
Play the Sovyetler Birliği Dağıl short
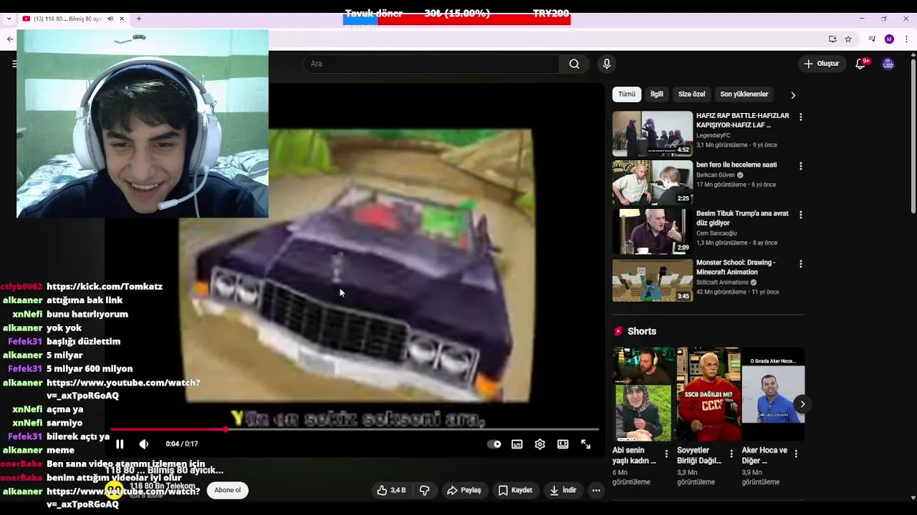pyautogui.click(x=708, y=394)
